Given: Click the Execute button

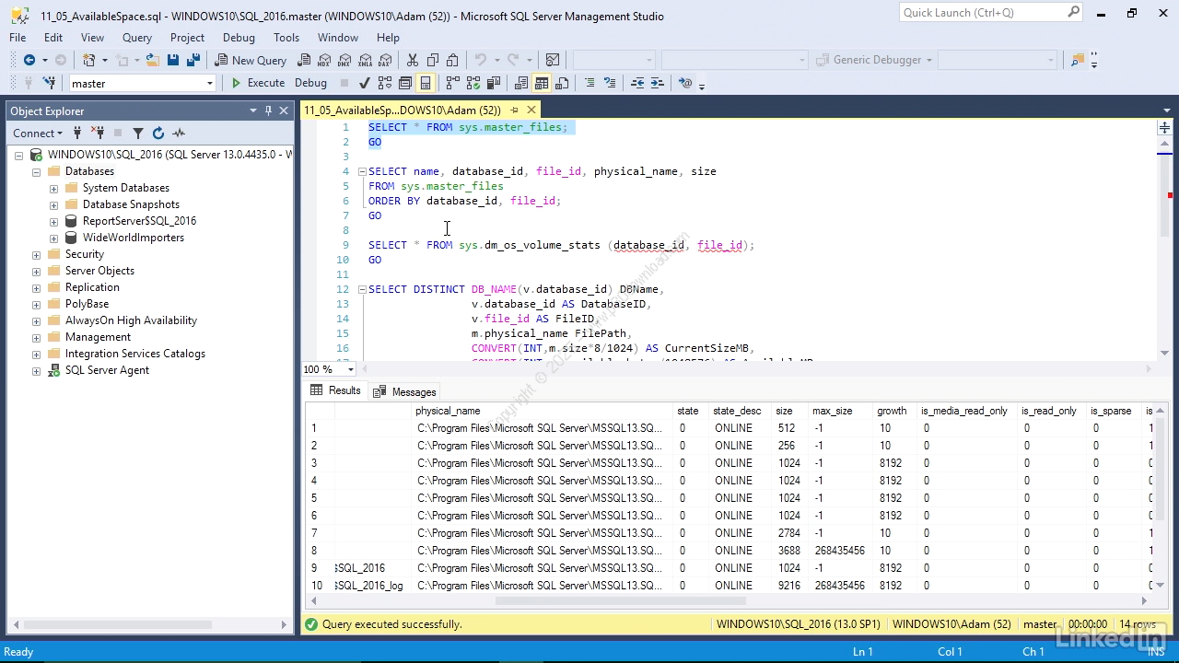Looking at the screenshot, I should coord(257,83).
